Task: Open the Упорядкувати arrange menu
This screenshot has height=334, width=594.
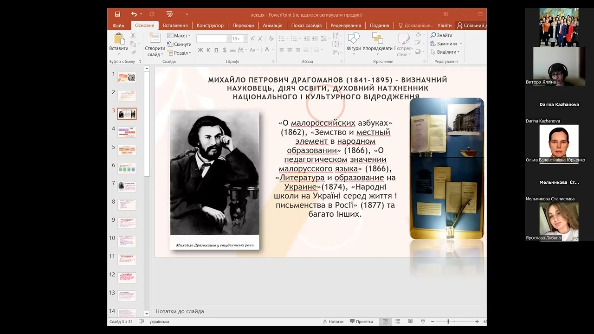Action: pos(377,44)
